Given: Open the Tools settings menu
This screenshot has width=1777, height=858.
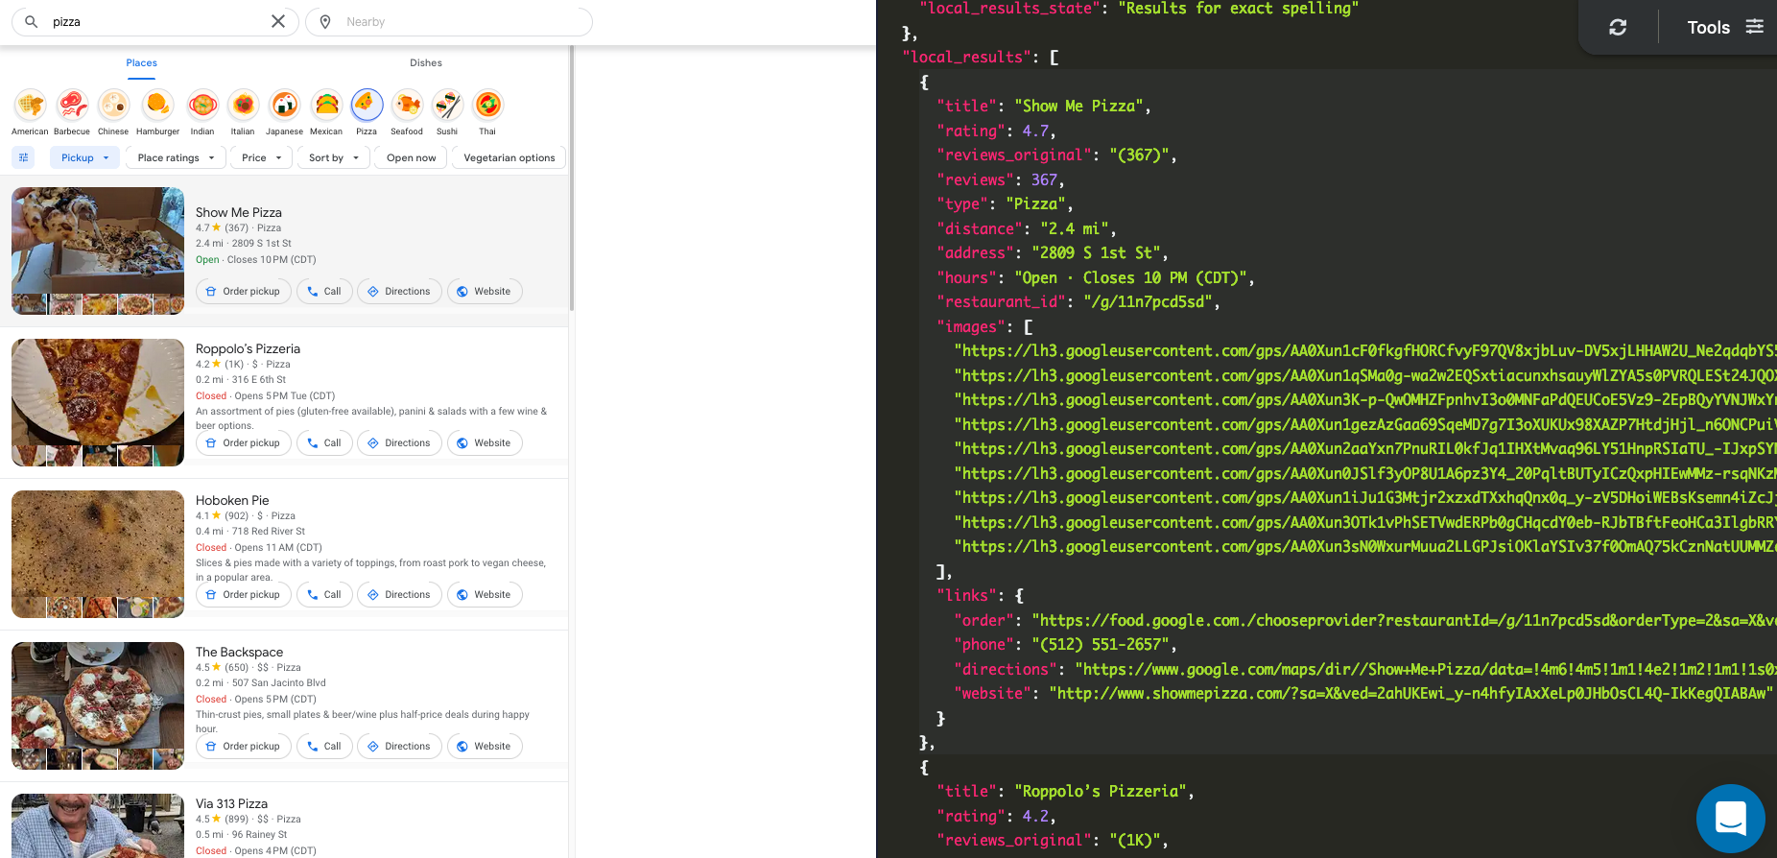Looking at the screenshot, I should coord(1724,27).
